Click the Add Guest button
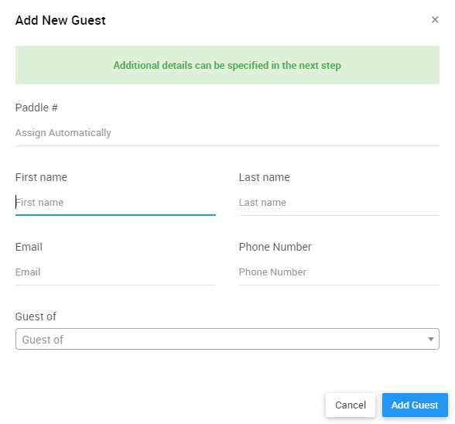The height and width of the screenshot is (424, 455). [x=415, y=405]
